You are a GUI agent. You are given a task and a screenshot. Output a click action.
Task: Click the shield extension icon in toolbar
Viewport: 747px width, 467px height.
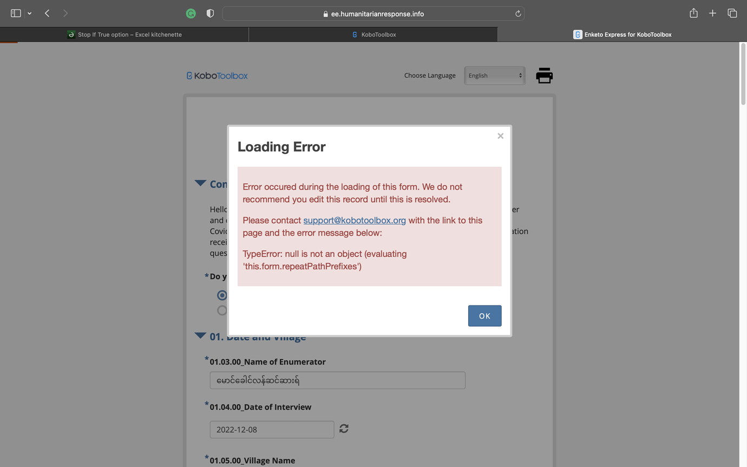[210, 13]
